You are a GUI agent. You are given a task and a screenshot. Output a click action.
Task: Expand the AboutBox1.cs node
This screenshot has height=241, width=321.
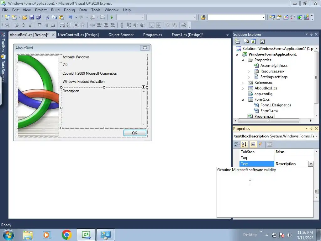[243, 88]
